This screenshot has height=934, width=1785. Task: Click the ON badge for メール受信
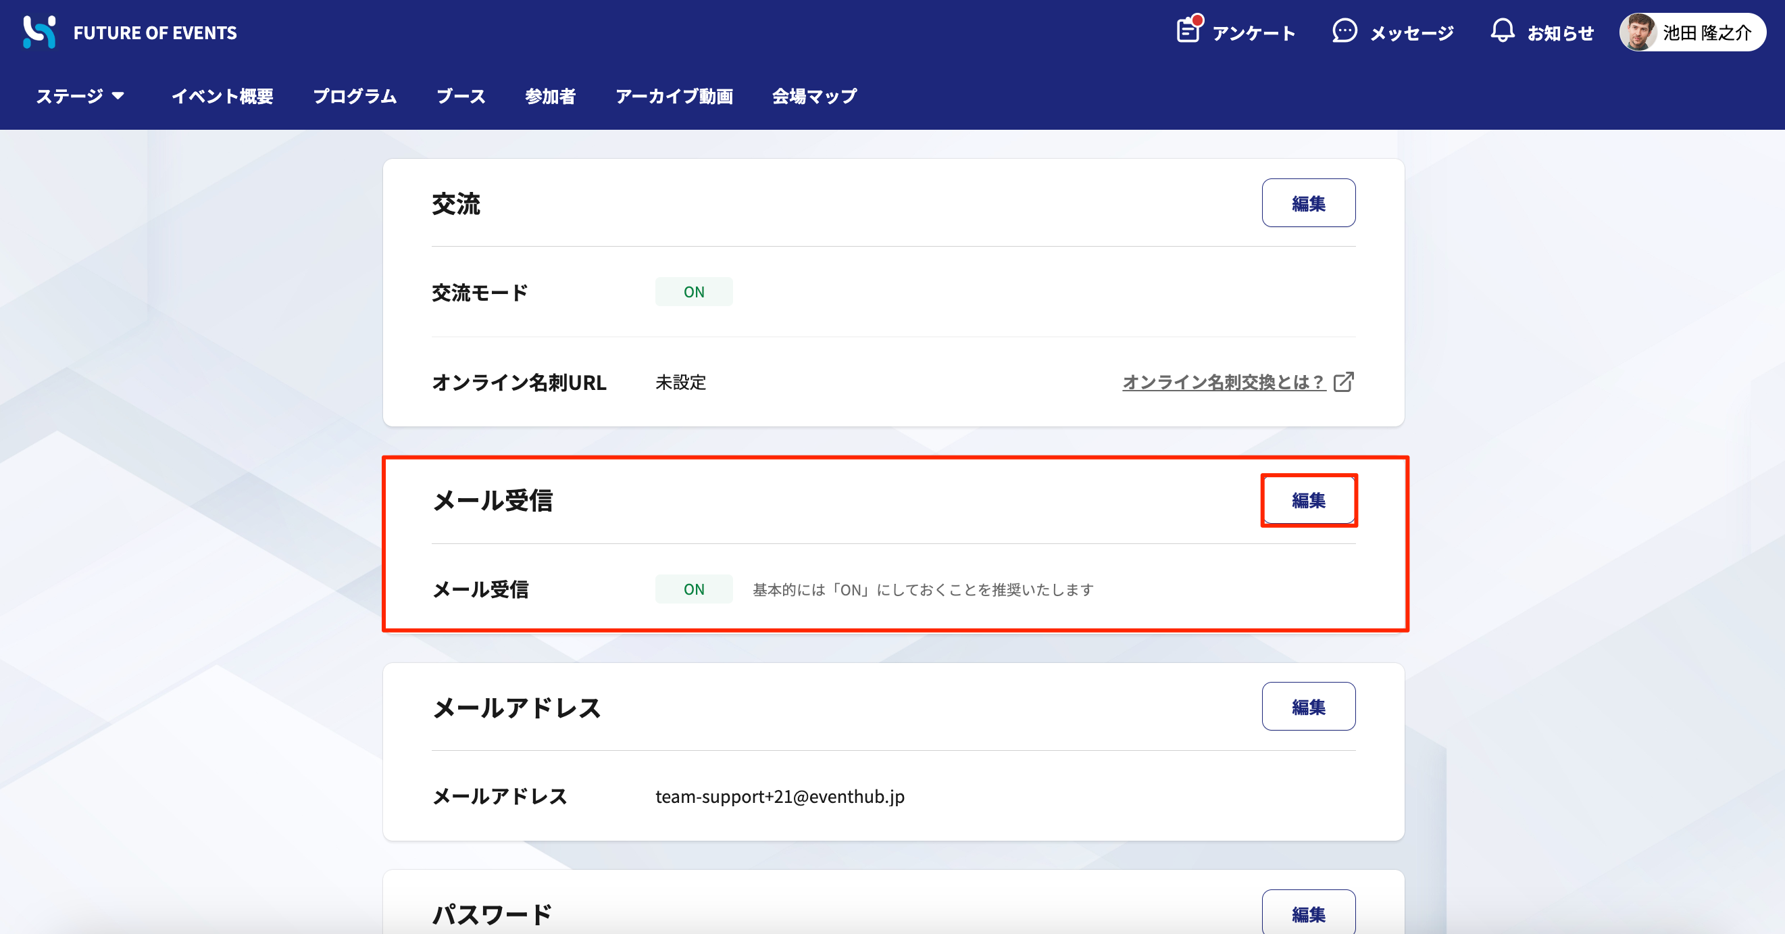pyautogui.click(x=694, y=589)
